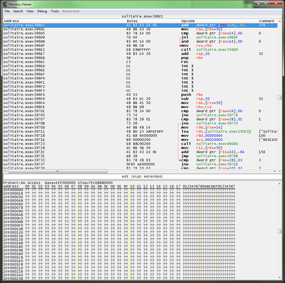
Task: Select the cmp row at solitaire.exe+39733
Action: (140, 160)
